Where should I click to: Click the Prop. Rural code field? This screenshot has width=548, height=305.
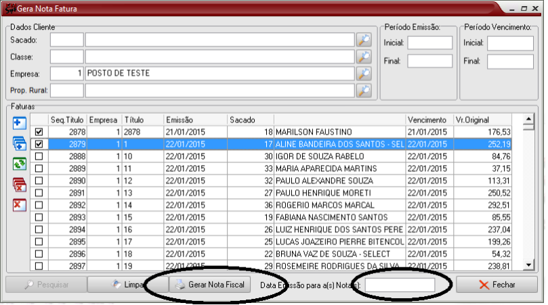[x=67, y=91]
